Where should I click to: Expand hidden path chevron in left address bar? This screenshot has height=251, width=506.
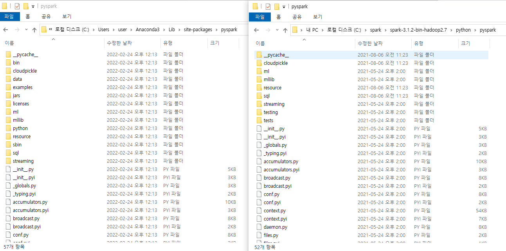50,30
